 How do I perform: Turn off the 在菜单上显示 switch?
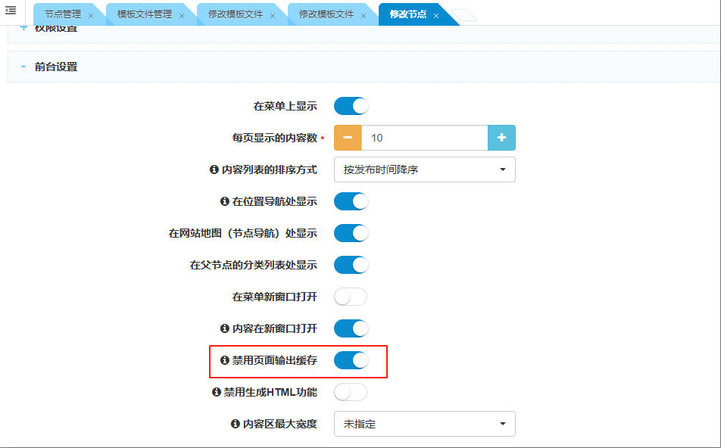[350, 106]
